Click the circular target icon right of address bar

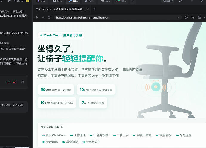pyautogui.click(x=186, y=17)
